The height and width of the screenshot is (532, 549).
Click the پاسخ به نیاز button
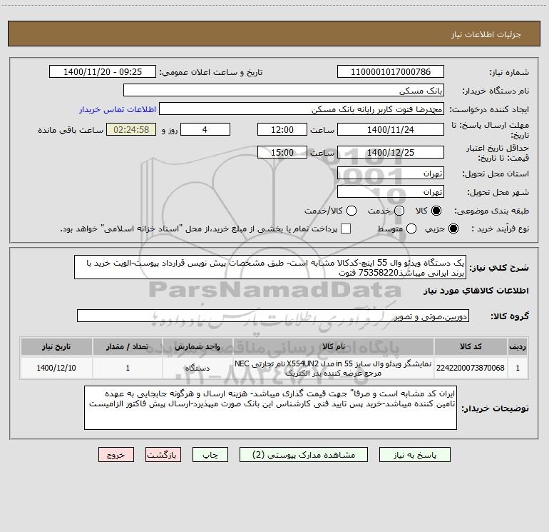tap(414, 455)
